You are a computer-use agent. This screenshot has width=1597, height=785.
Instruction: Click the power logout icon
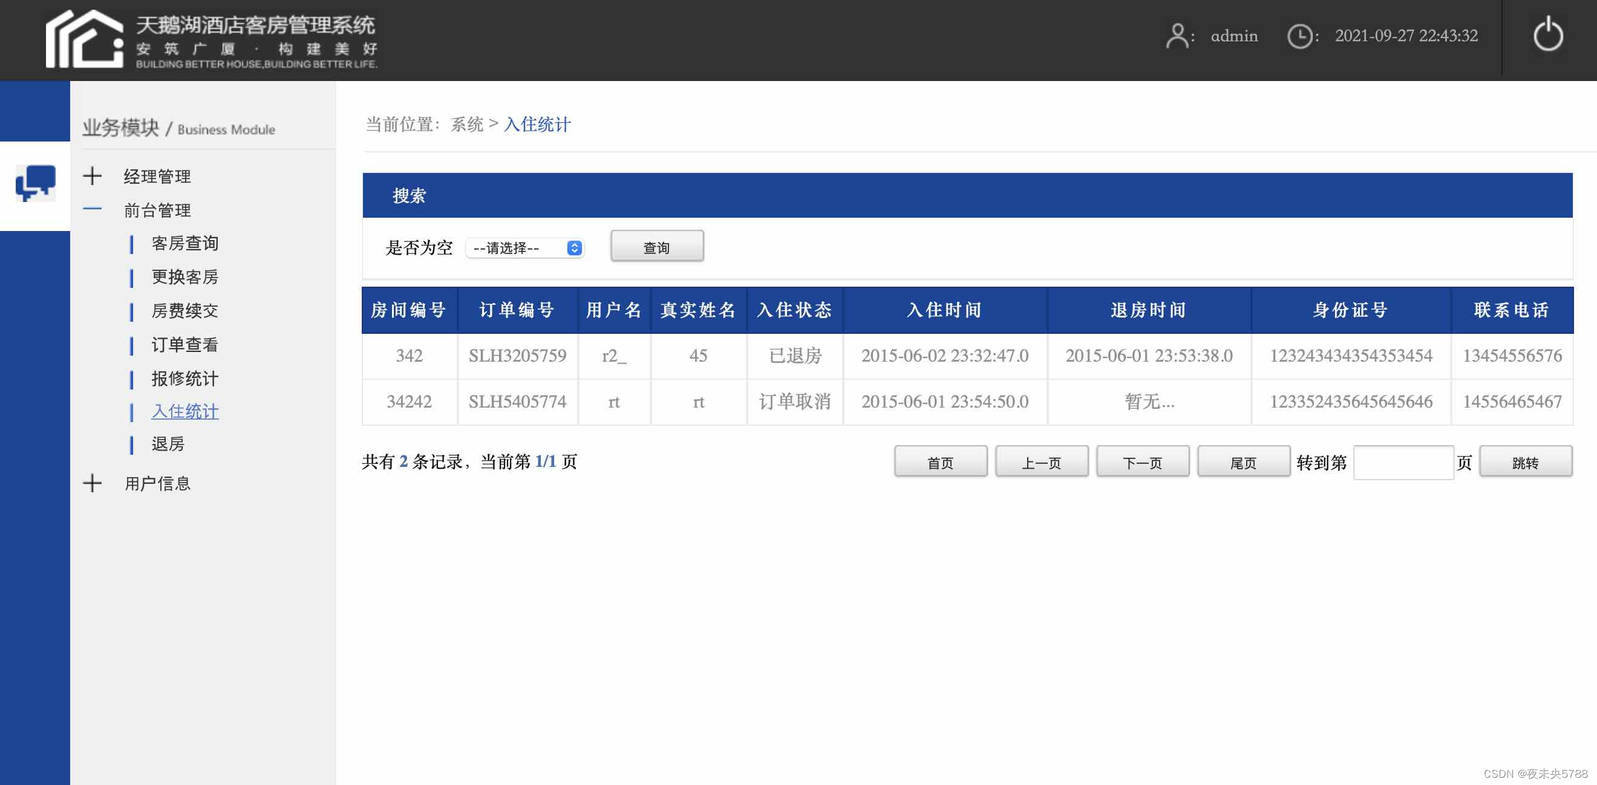coord(1548,34)
